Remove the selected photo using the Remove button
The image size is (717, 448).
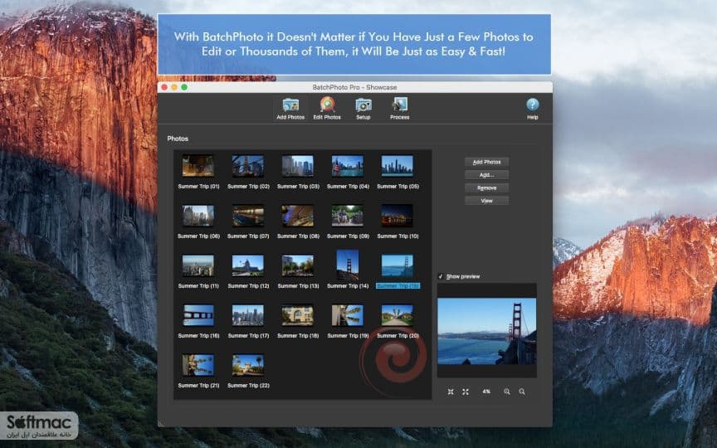pos(486,187)
